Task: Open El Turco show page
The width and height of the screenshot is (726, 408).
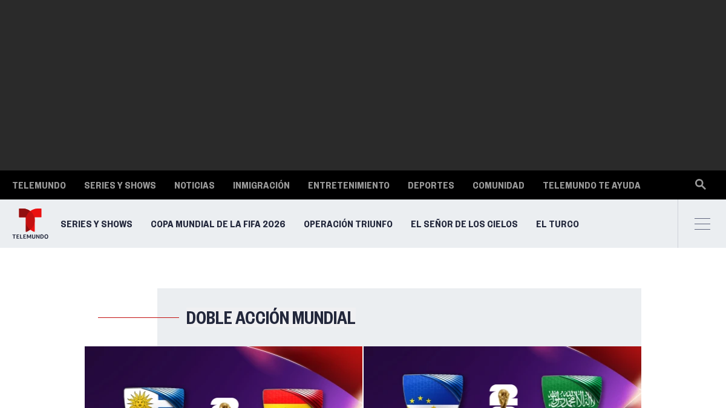Action: coord(557,224)
